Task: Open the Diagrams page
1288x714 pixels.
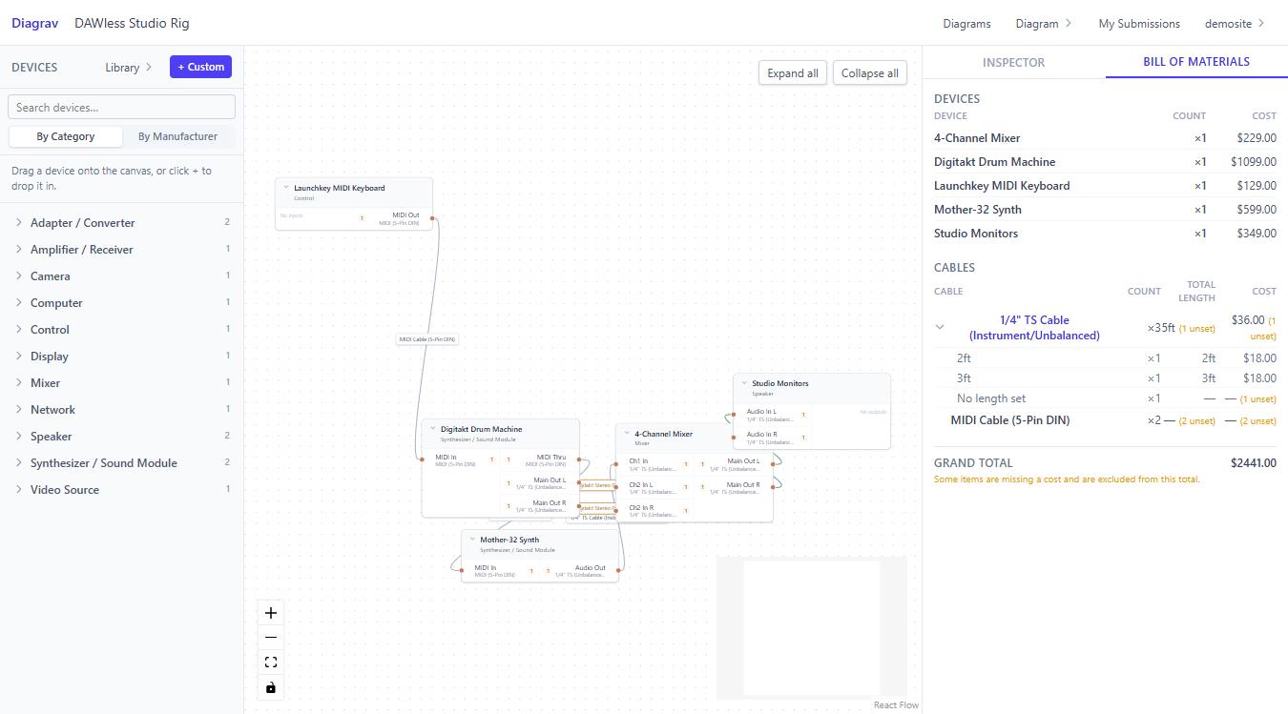Action: tap(966, 24)
